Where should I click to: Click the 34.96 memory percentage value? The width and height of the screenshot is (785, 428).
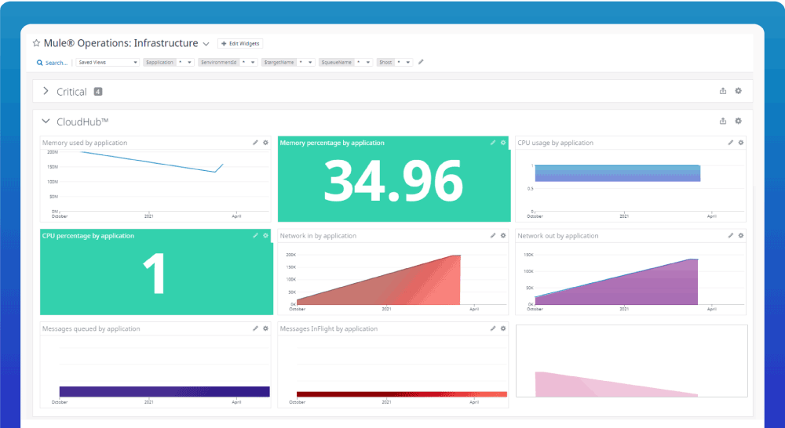(393, 181)
